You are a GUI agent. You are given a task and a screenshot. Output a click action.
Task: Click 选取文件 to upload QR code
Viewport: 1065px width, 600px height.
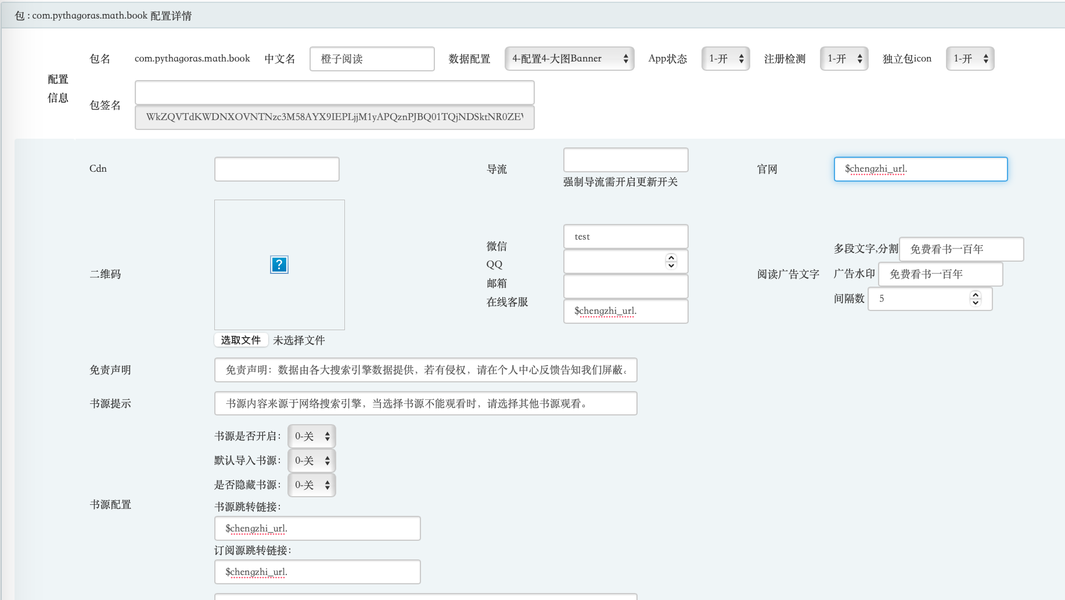click(241, 340)
